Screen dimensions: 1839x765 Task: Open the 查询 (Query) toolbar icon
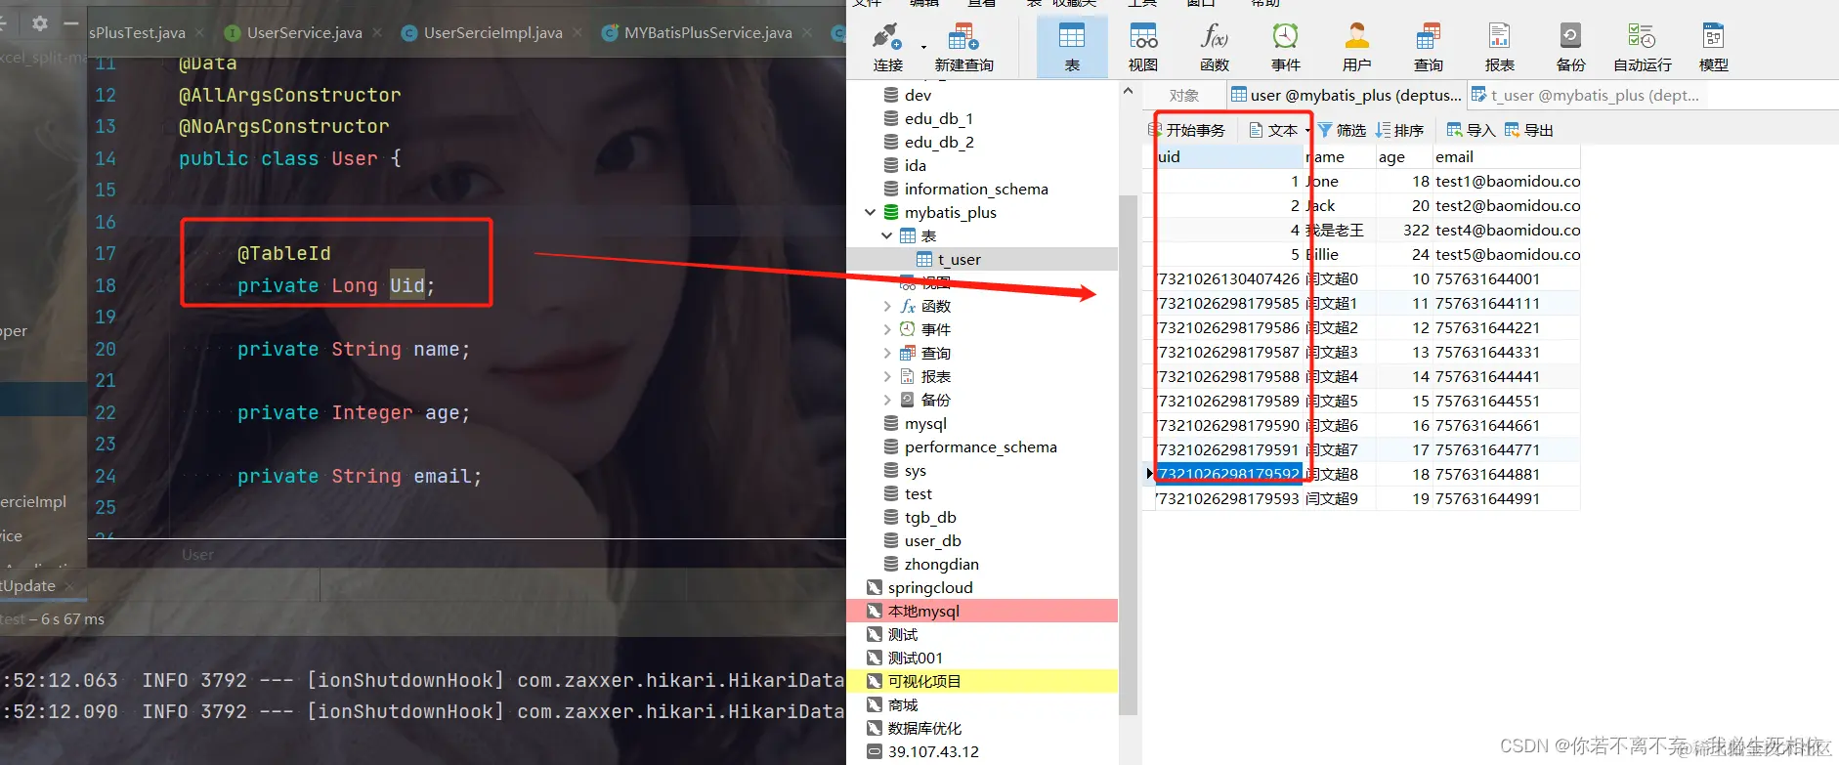point(1429,47)
